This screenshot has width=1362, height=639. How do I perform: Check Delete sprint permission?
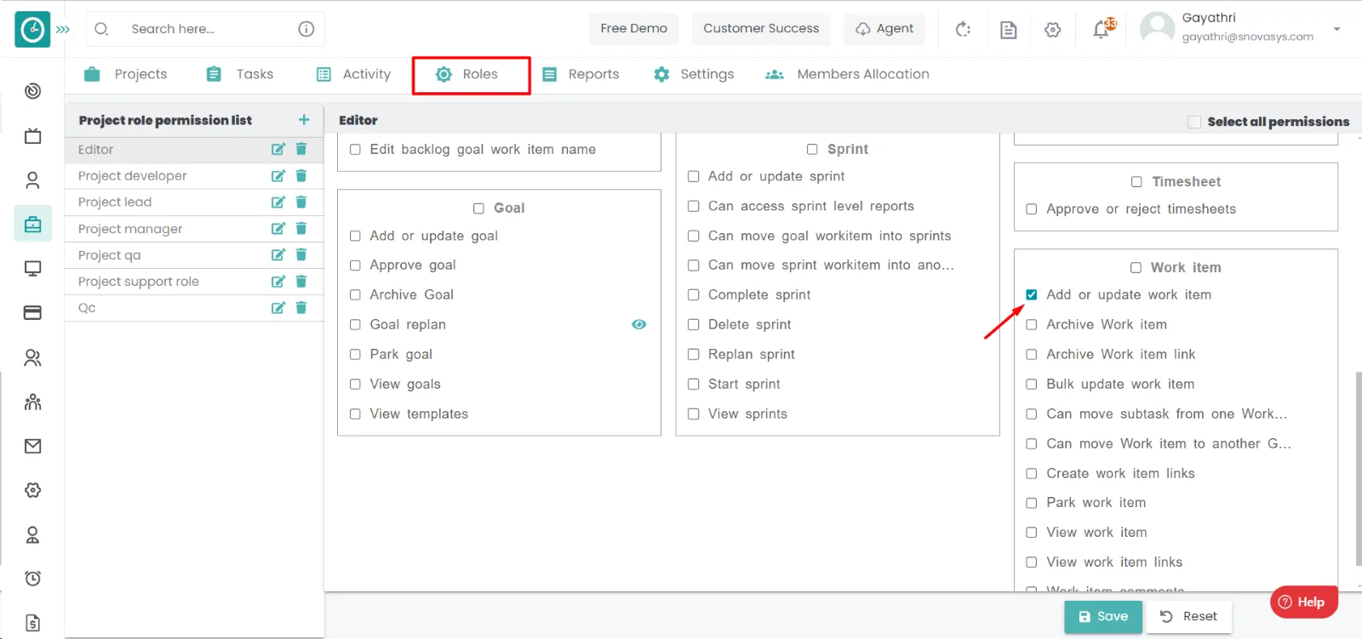click(694, 324)
